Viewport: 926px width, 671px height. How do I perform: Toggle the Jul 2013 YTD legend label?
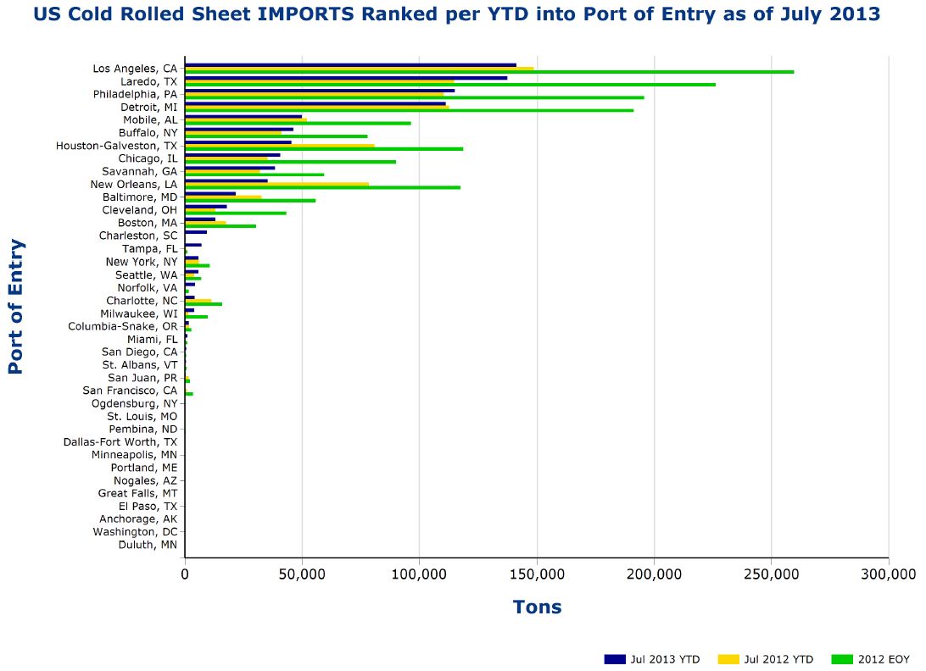pyautogui.click(x=665, y=659)
